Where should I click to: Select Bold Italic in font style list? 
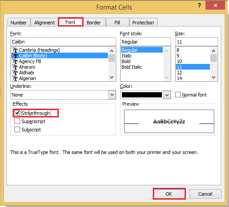pos(131,67)
